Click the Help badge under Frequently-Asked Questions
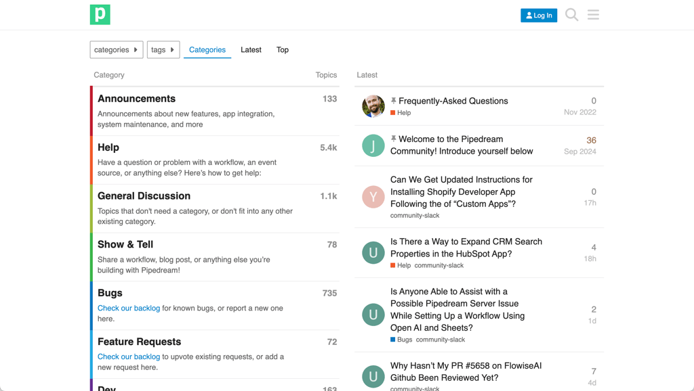Viewport: 694px width, 391px height. tap(401, 113)
